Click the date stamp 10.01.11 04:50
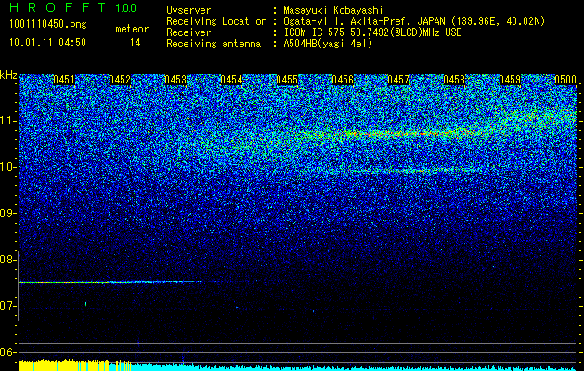The height and width of the screenshot is (371, 584). 47,43
